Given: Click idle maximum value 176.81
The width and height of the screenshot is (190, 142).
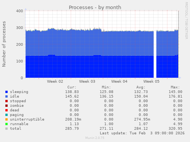Looking at the screenshot, I should (x=175, y=96).
